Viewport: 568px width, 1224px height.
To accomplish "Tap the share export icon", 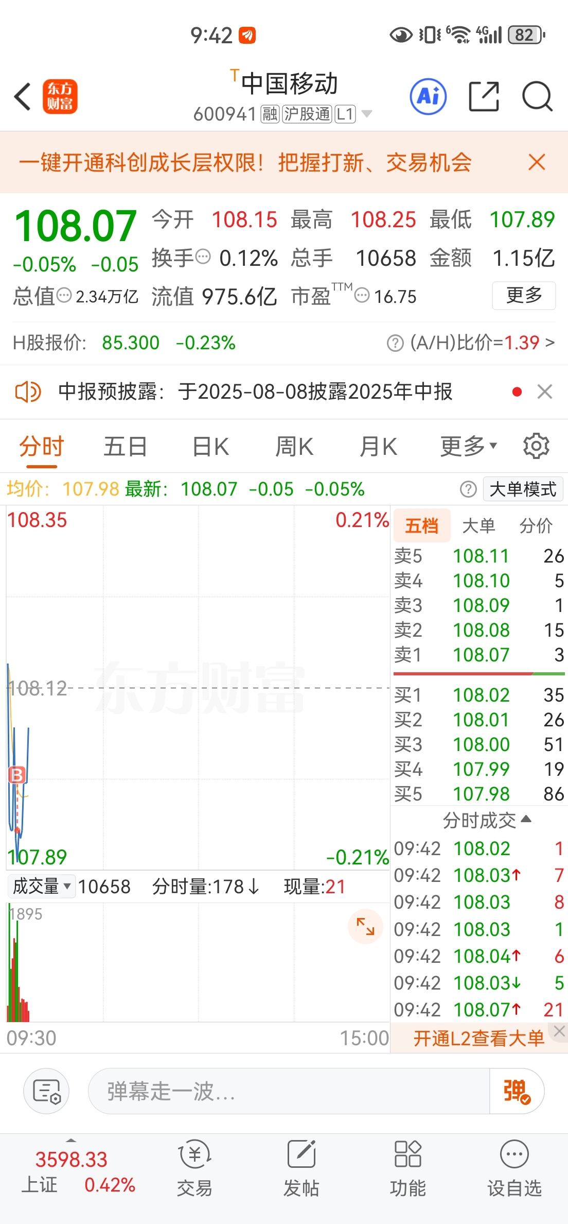I will (484, 96).
